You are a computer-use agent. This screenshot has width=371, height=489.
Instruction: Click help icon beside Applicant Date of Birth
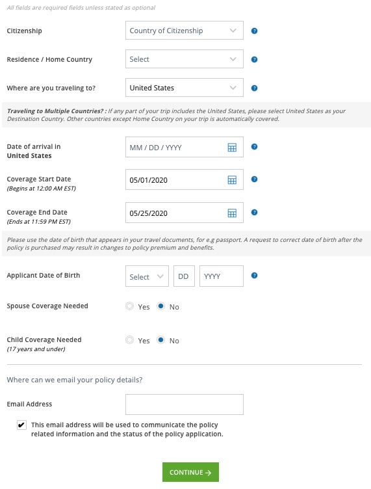click(x=254, y=276)
